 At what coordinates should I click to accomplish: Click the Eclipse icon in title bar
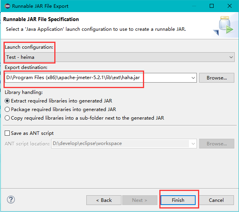click(x=7, y=6)
